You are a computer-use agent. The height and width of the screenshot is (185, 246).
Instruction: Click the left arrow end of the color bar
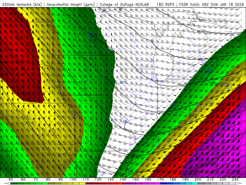(x=7, y=183)
